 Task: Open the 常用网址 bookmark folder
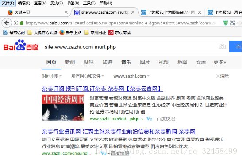(95, 33)
